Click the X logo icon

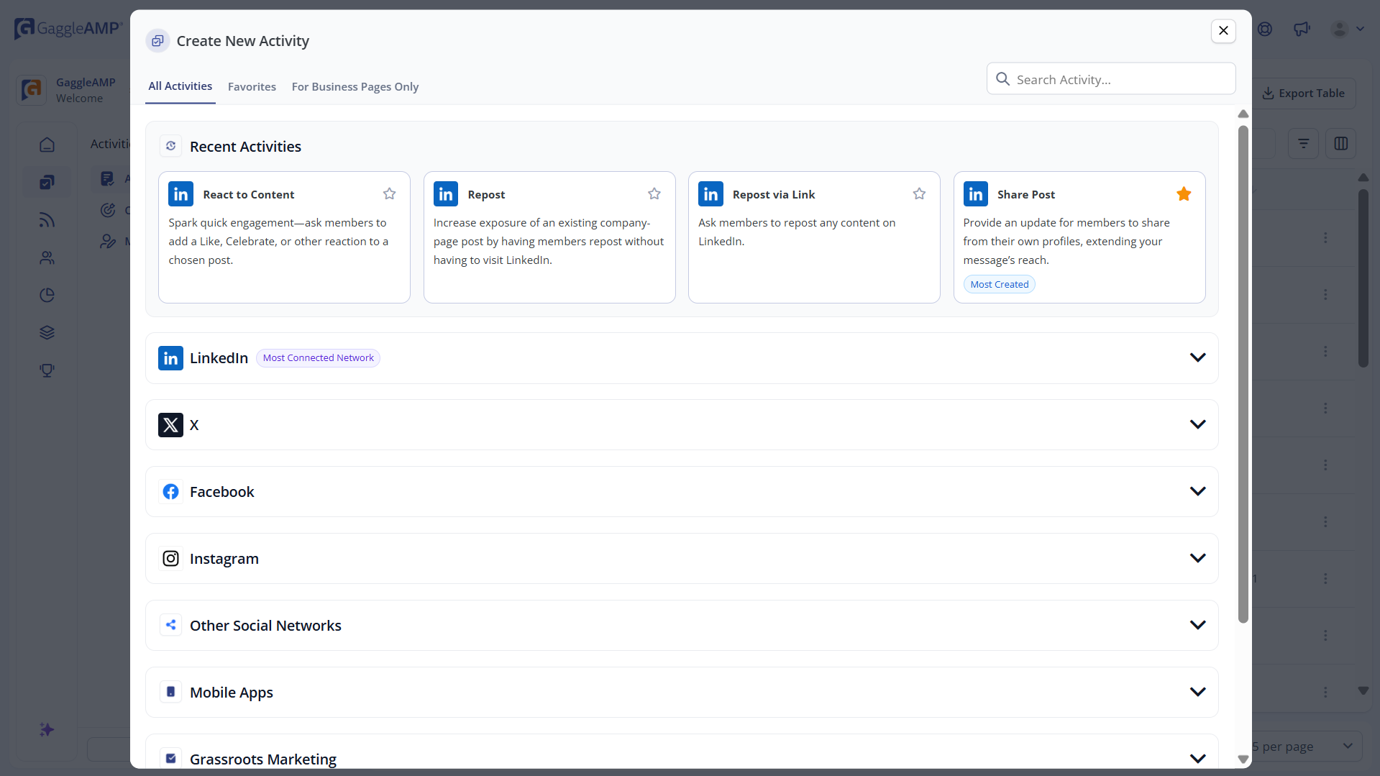[x=170, y=425]
